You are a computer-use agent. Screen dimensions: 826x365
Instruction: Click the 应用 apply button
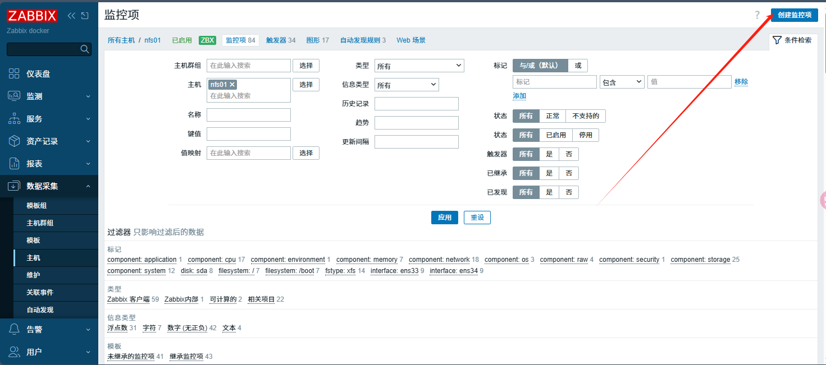pos(445,218)
